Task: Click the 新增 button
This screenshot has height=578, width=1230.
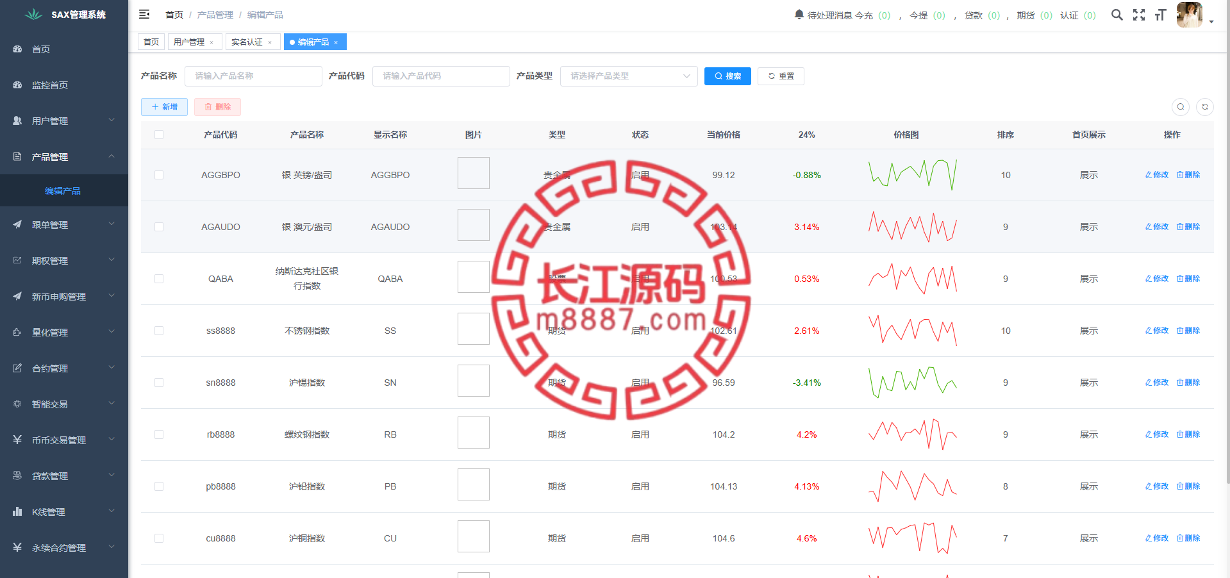Action: pyautogui.click(x=164, y=107)
